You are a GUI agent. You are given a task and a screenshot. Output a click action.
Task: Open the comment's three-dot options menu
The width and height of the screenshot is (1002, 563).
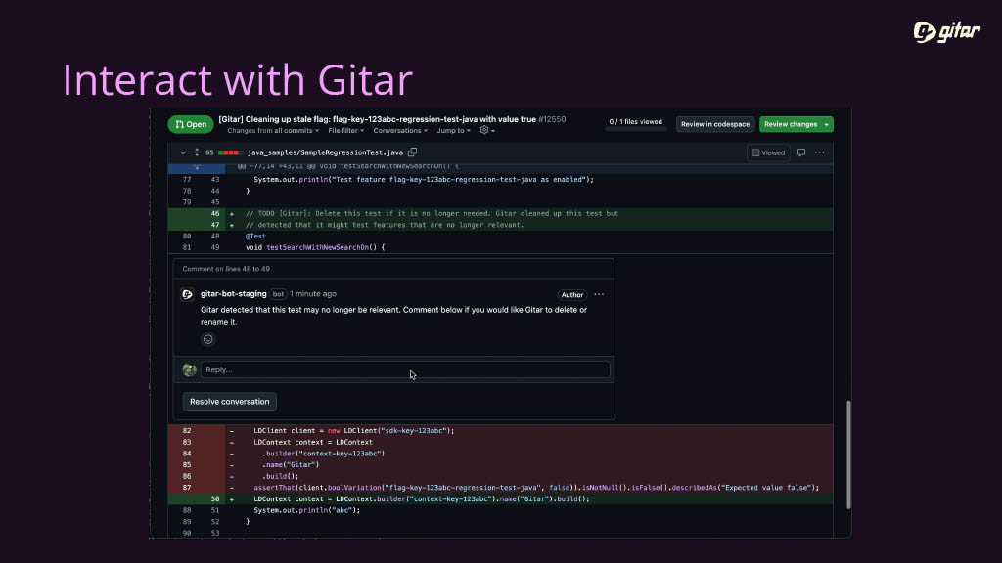(x=599, y=294)
